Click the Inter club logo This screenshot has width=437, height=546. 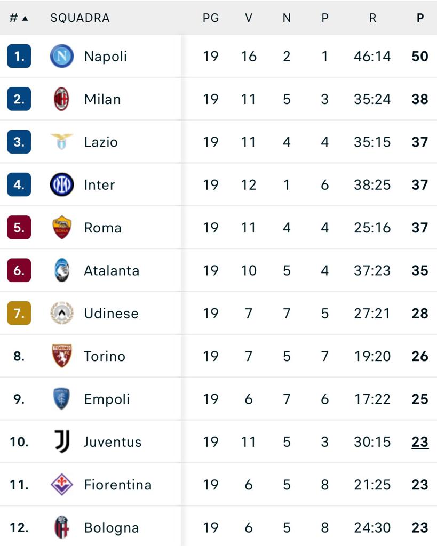click(62, 184)
